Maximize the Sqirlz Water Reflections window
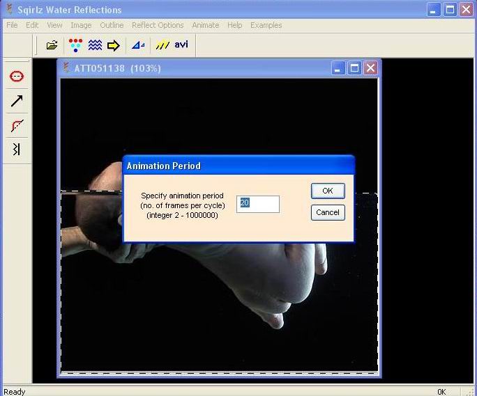477x396 pixels. (450, 10)
